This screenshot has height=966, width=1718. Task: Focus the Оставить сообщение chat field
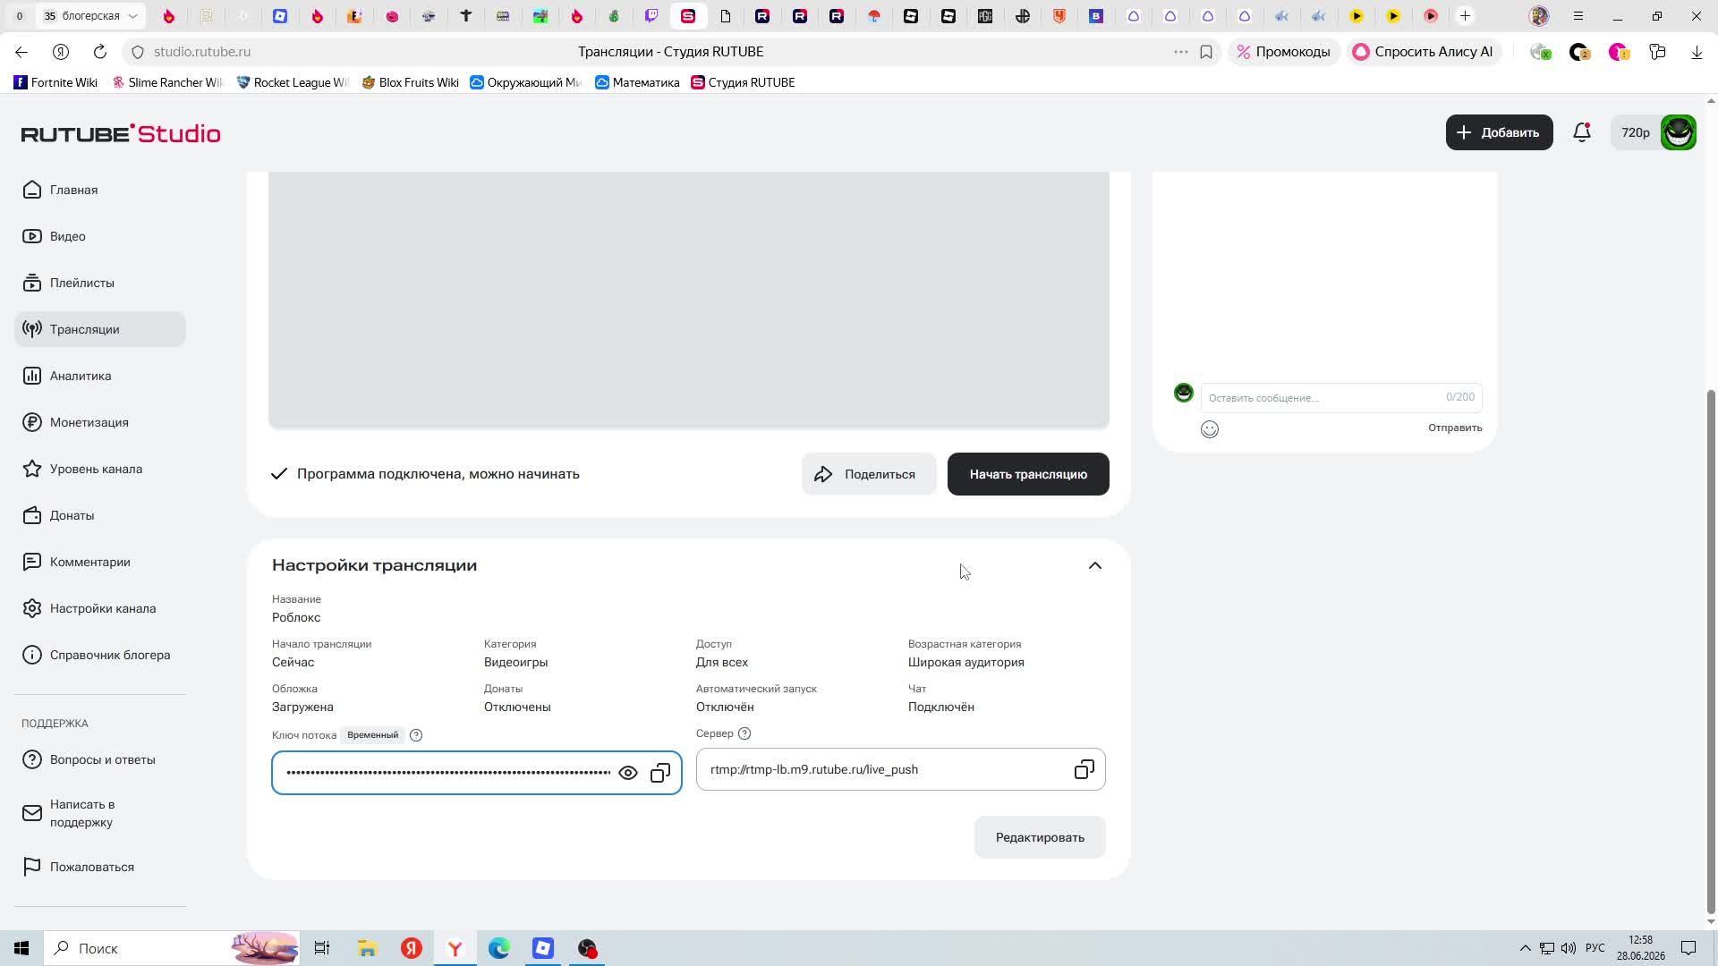point(1340,397)
